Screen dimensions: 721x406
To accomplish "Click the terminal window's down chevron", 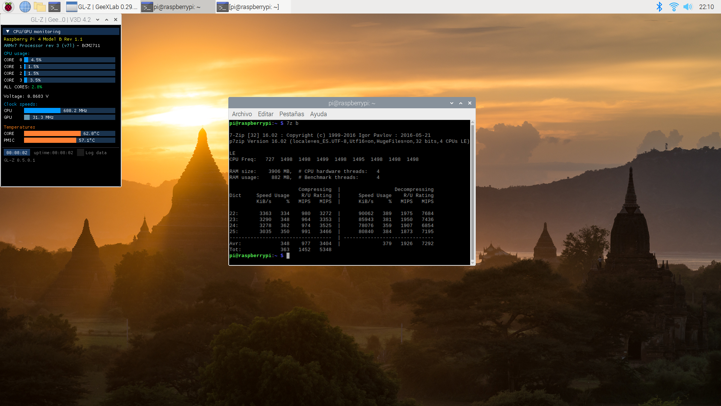I will click(x=452, y=103).
